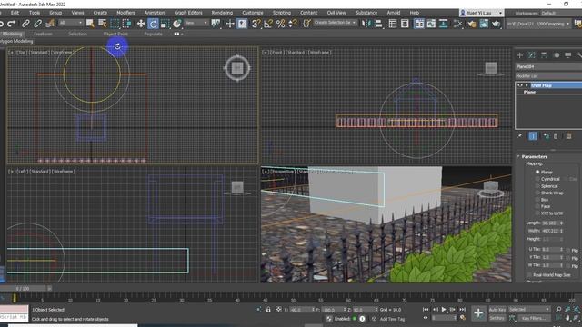Open the Scene Explorer icon

[392, 24]
